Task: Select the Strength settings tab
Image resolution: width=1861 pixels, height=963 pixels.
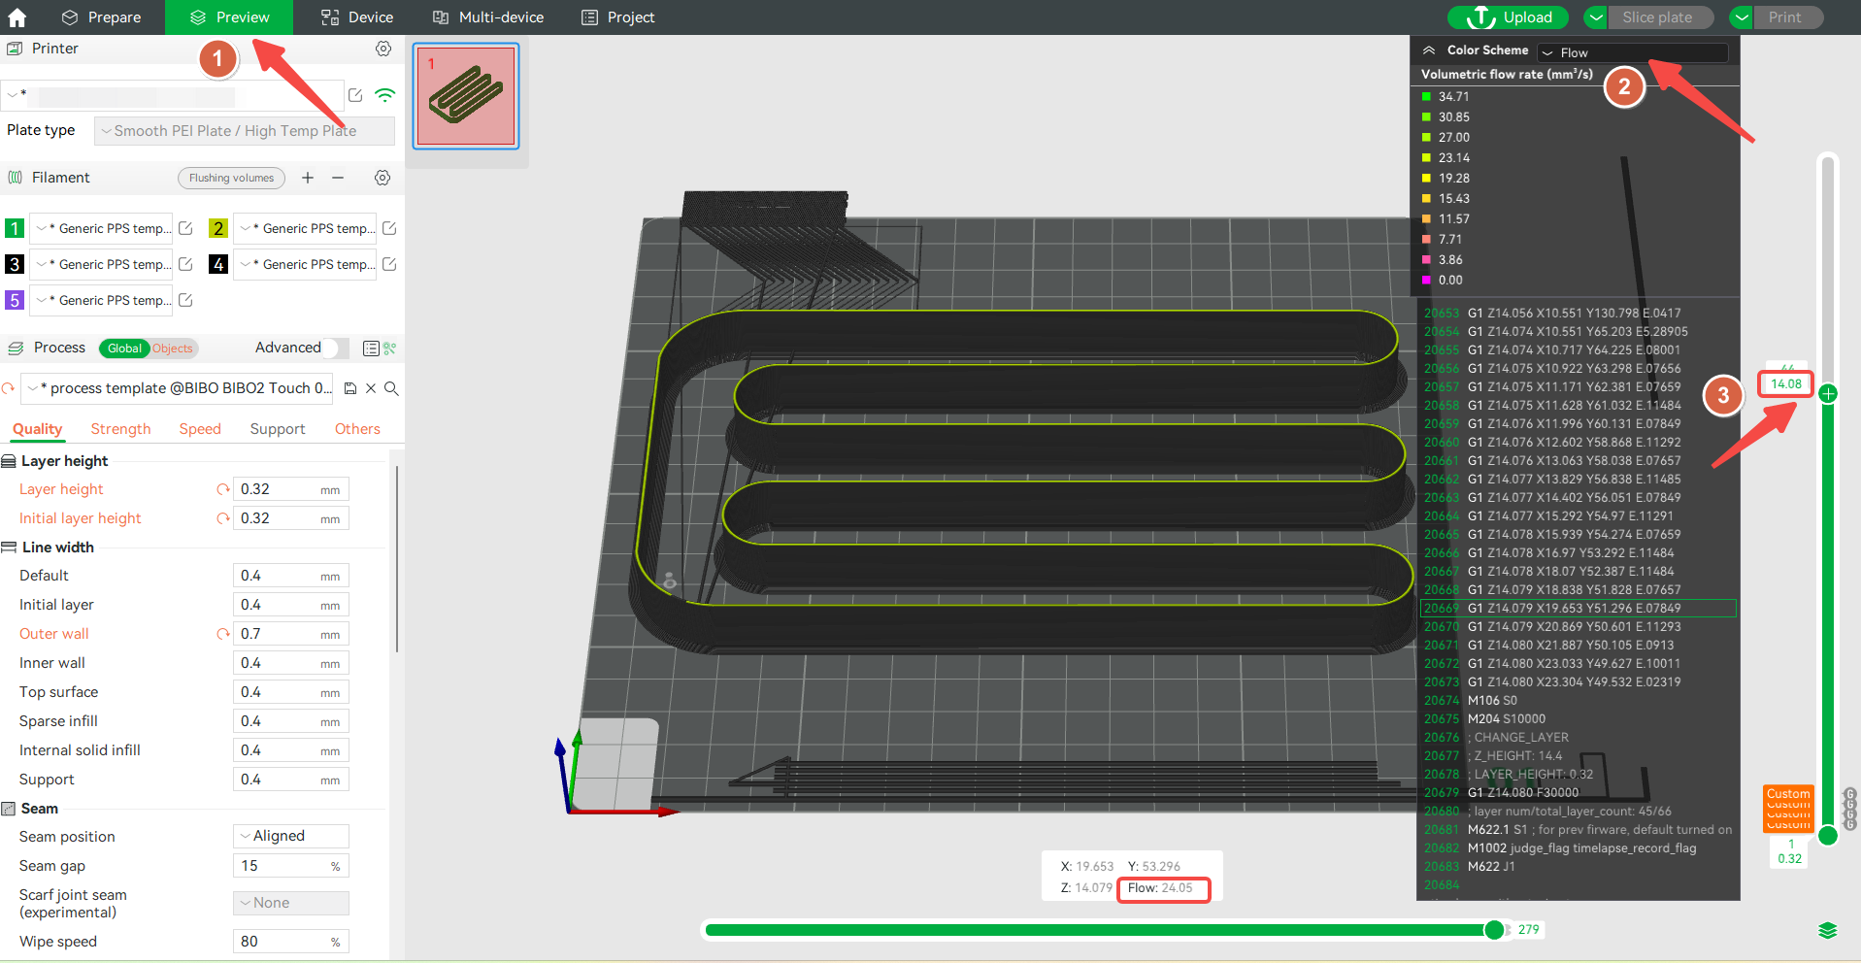Action: (x=120, y=429)
